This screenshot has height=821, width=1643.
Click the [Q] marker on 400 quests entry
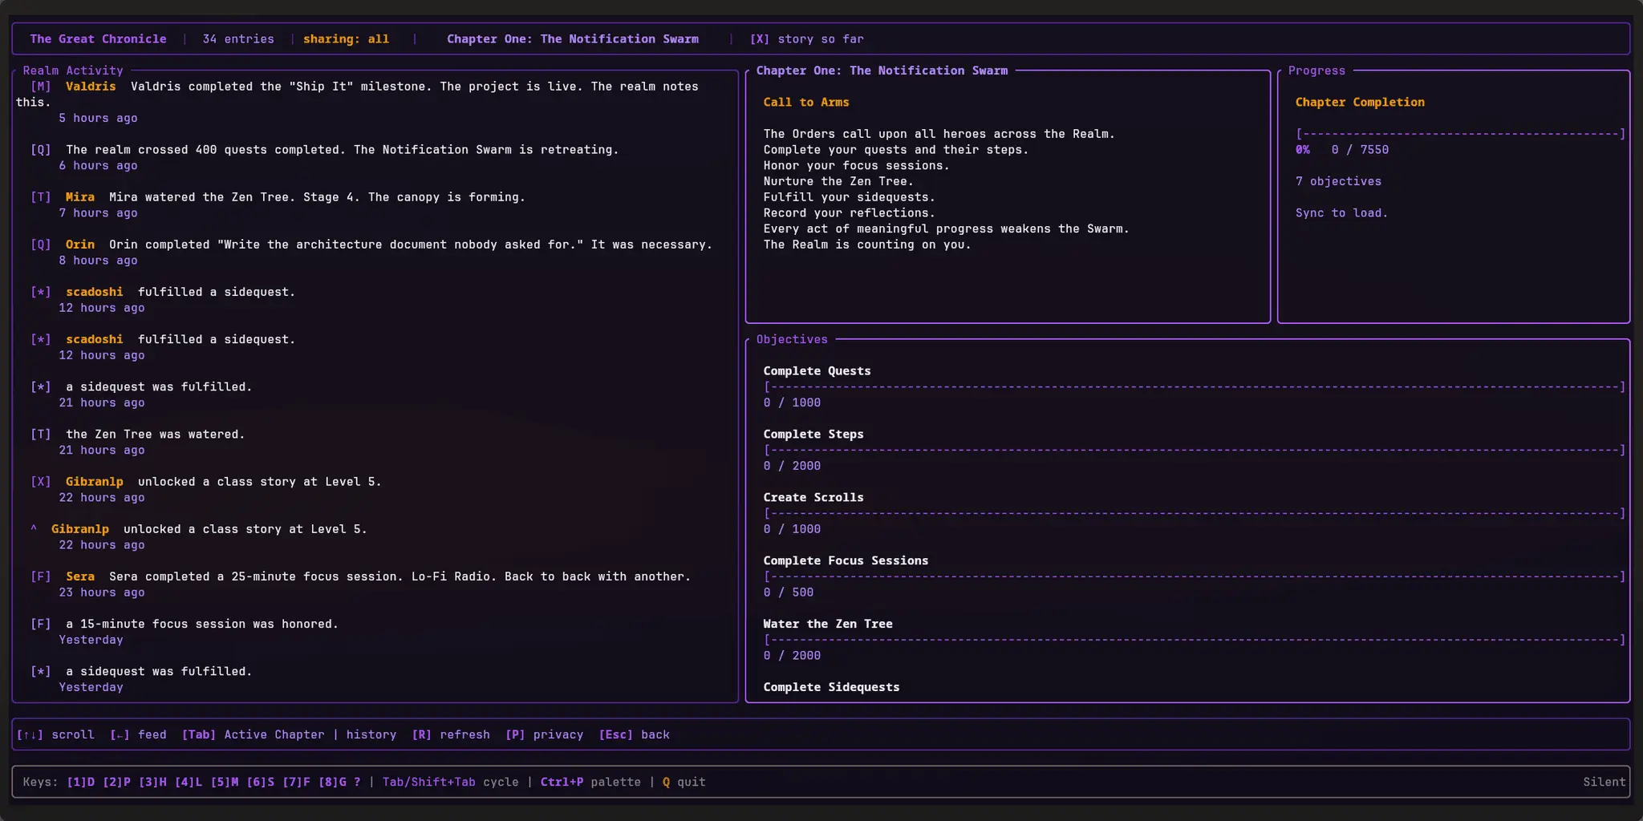coord(41,150)
